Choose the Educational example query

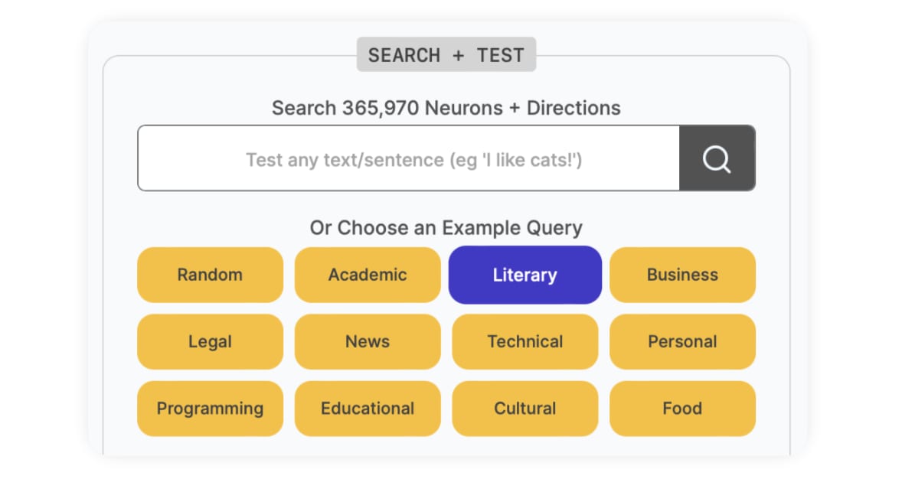point(368,409)
